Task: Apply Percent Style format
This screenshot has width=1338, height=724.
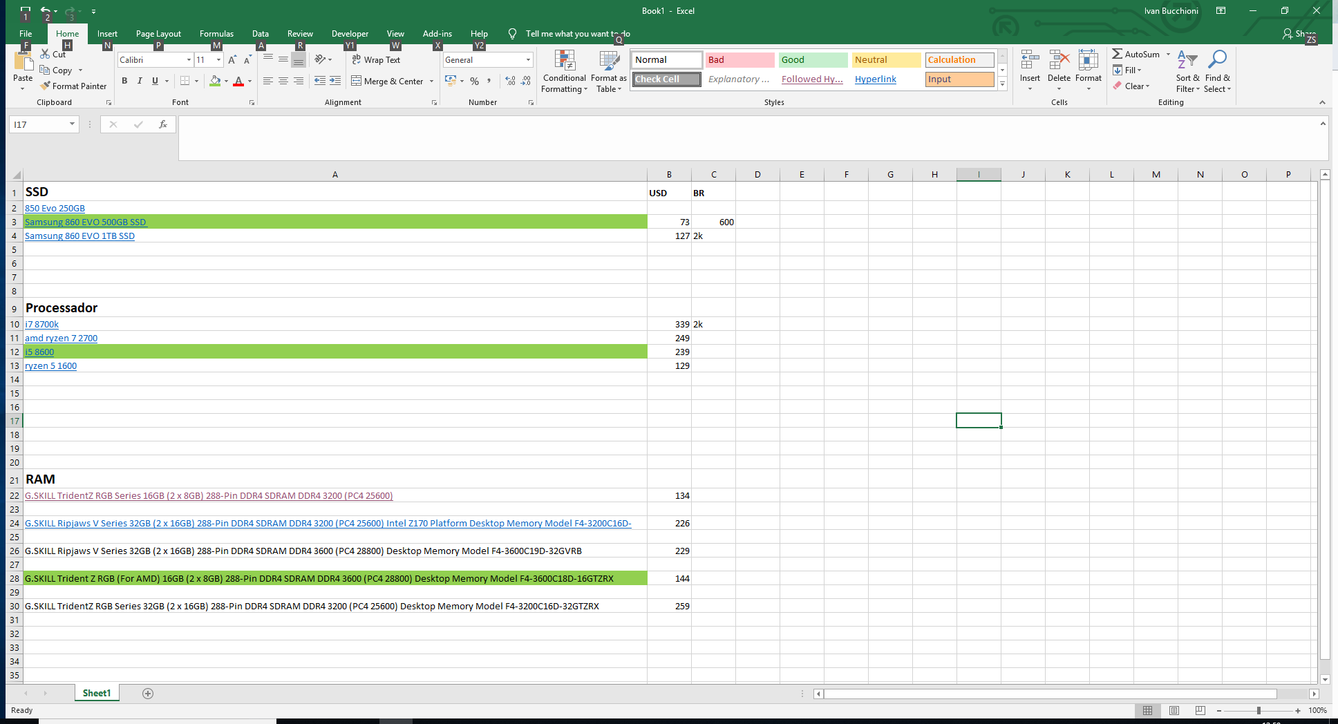Action: (474, 81)
